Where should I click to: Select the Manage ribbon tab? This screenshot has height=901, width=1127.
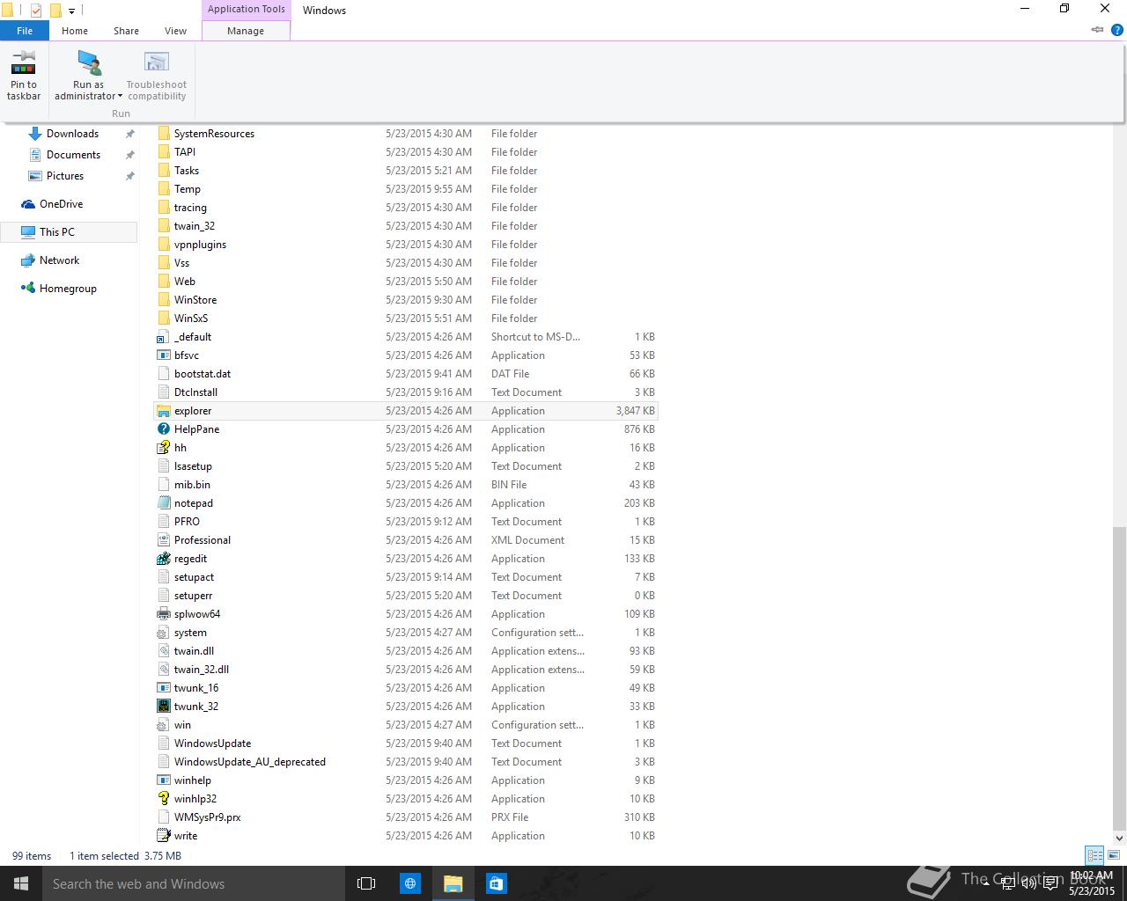(246, 31)
